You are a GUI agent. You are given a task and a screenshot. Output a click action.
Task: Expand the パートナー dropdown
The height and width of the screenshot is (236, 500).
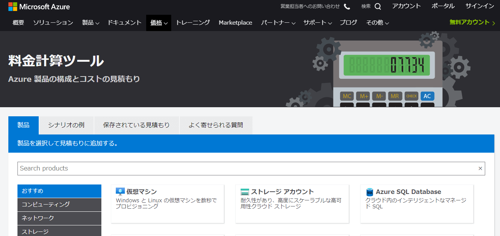tap(278, 23)
